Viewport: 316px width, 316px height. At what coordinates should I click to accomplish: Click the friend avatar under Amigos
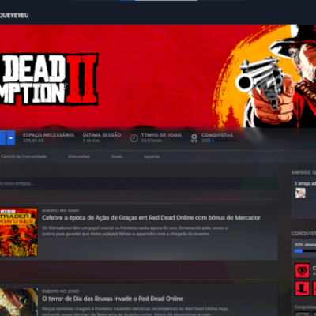(300, 193)
